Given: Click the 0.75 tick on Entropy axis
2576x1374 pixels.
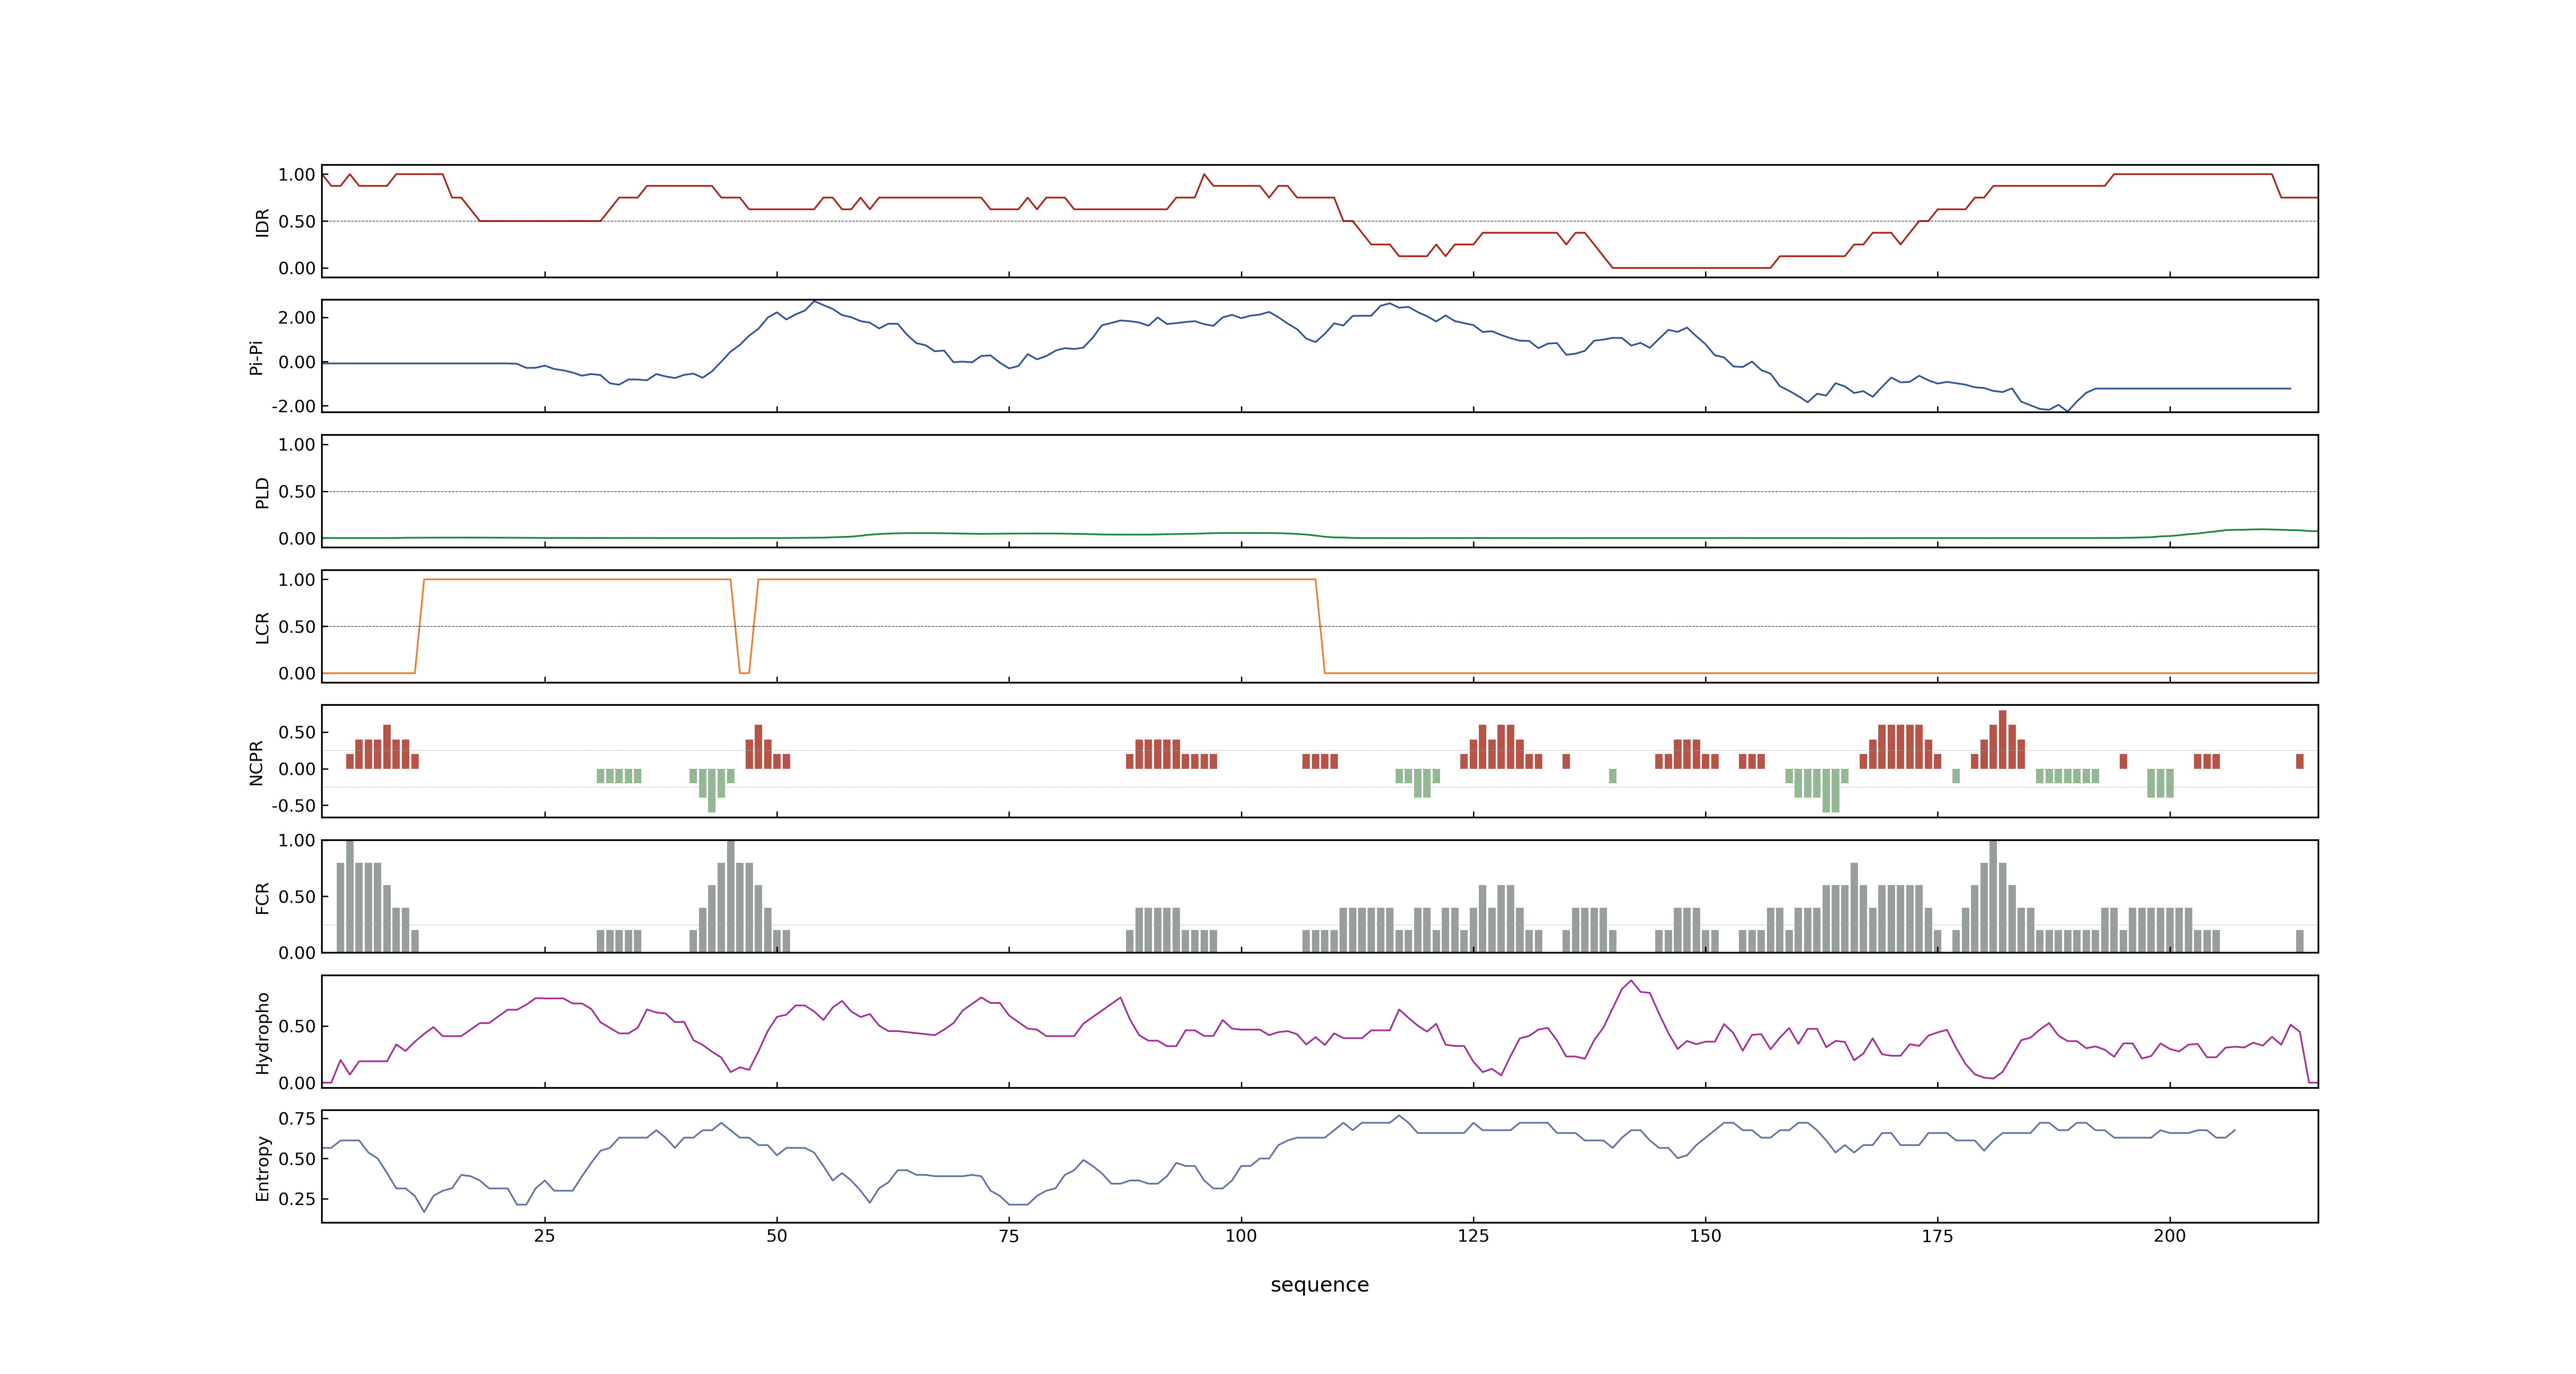Looking at the screenshot, I should [297, 1119].
